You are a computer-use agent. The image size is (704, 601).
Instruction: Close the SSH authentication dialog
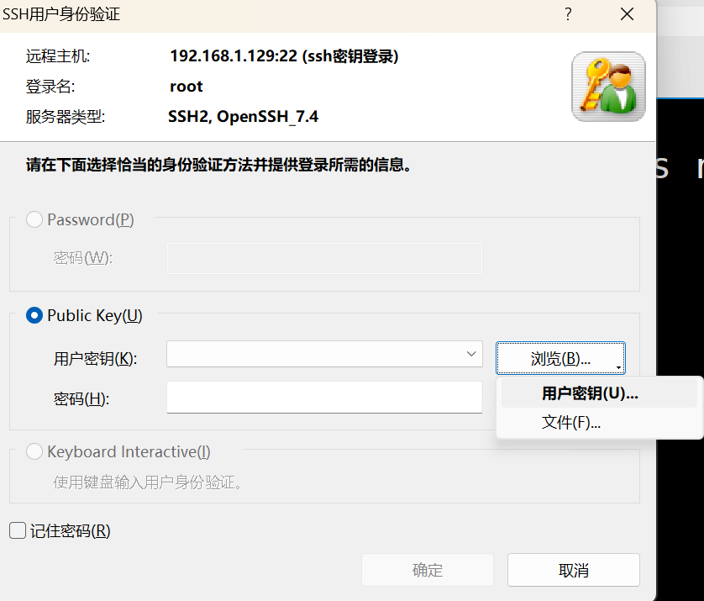click(x=626, y=14)
